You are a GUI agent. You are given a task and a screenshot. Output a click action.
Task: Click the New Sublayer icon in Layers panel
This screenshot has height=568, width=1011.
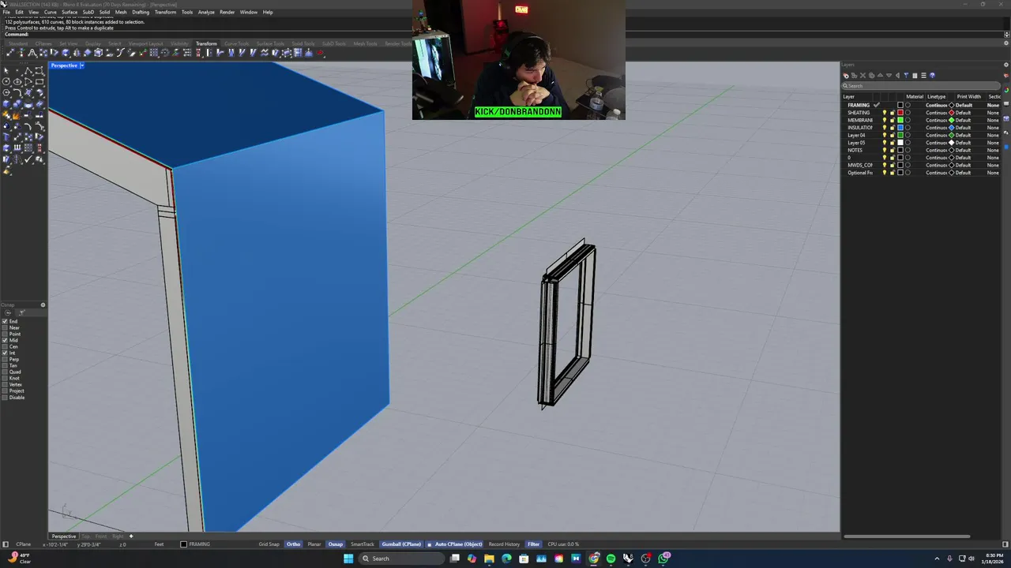coord(855,76)
